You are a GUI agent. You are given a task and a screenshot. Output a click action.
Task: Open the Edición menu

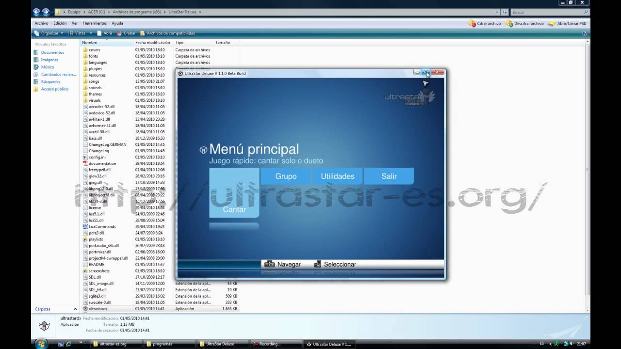(60, 23)
